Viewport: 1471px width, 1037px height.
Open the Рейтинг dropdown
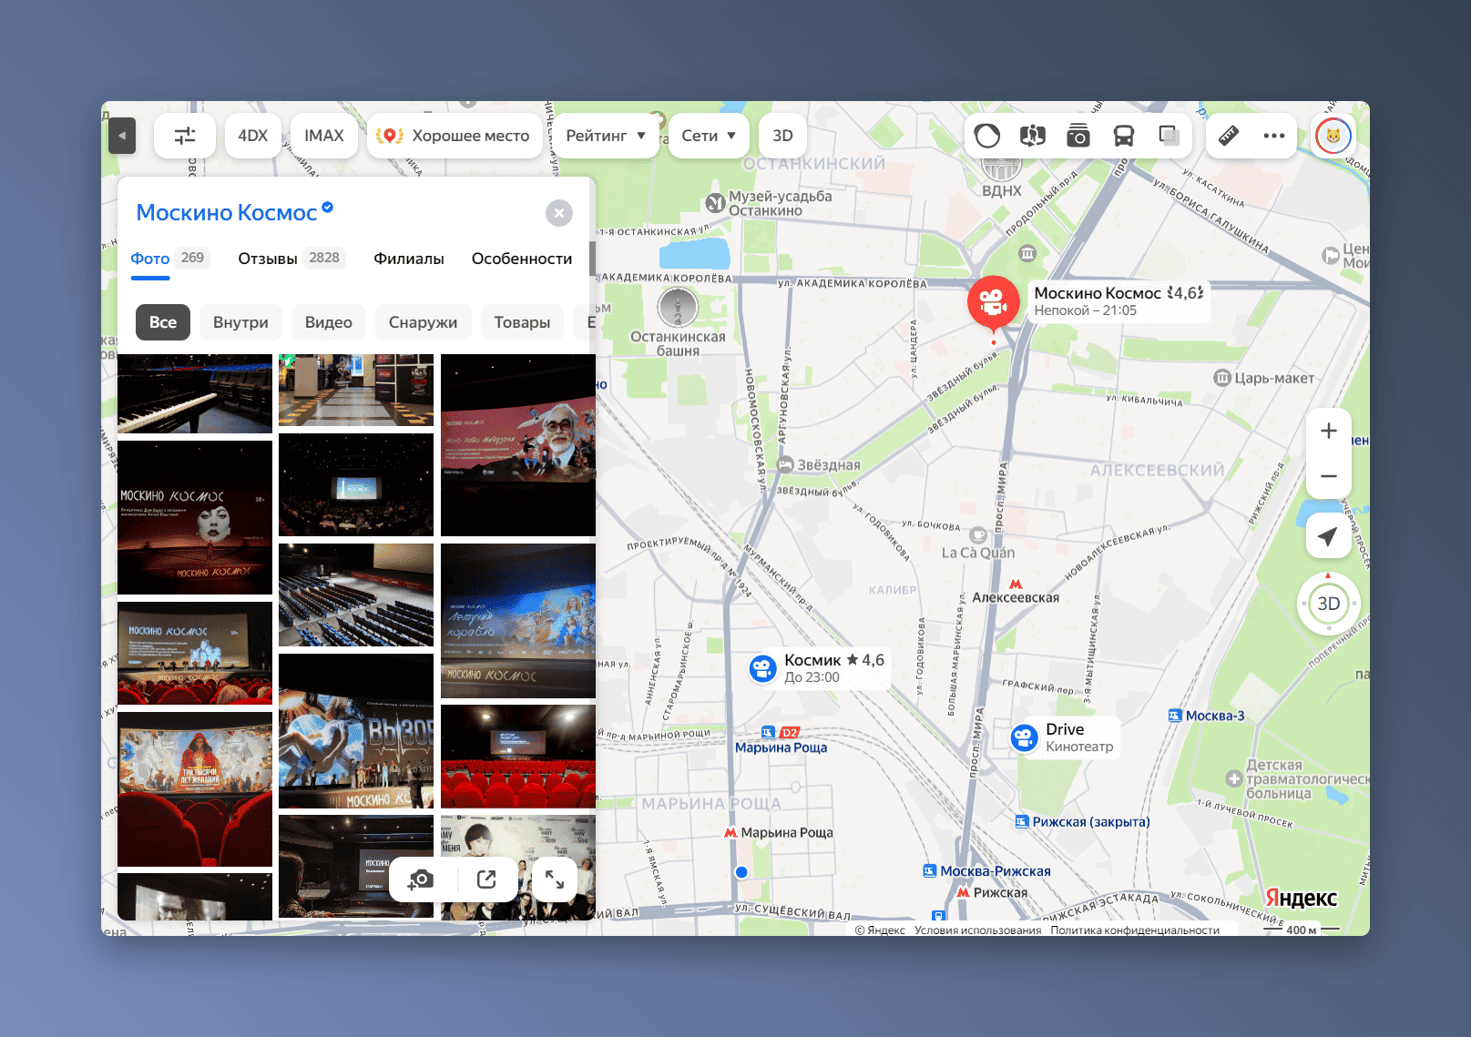[606, 136]
